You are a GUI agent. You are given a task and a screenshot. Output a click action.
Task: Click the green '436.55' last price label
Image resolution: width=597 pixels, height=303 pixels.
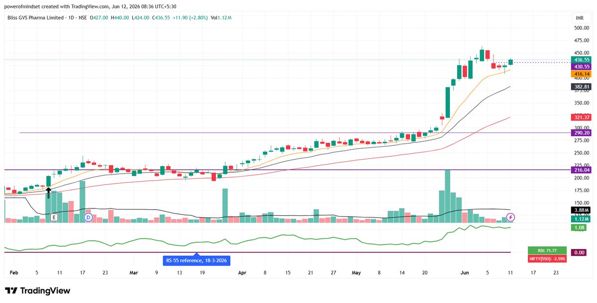(582, 60)
